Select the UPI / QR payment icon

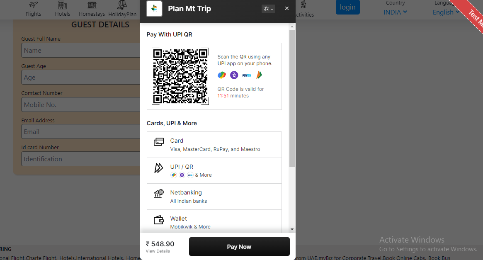point(159,168)
